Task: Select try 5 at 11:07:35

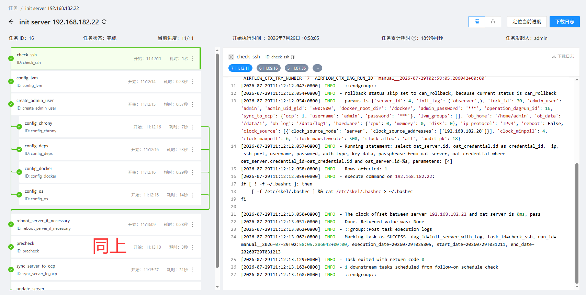Action: pyautogui.click(x=297, y=68)
